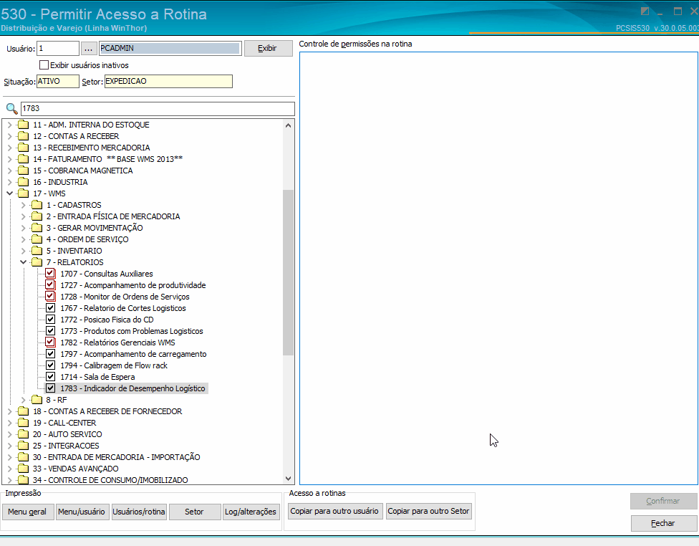
Task: Uncheck 1767 - Relatorio de Cortes Logisticos
Action: point(50,308)
